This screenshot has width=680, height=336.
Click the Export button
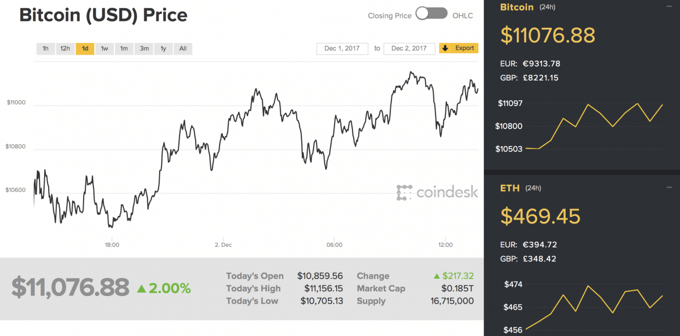459,48
